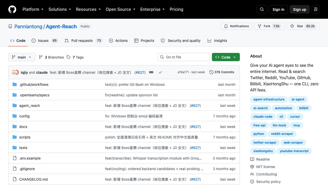Viewport: 328px width, 185px height.
Task: Open iqjiy author link
Action: (24, 72)
